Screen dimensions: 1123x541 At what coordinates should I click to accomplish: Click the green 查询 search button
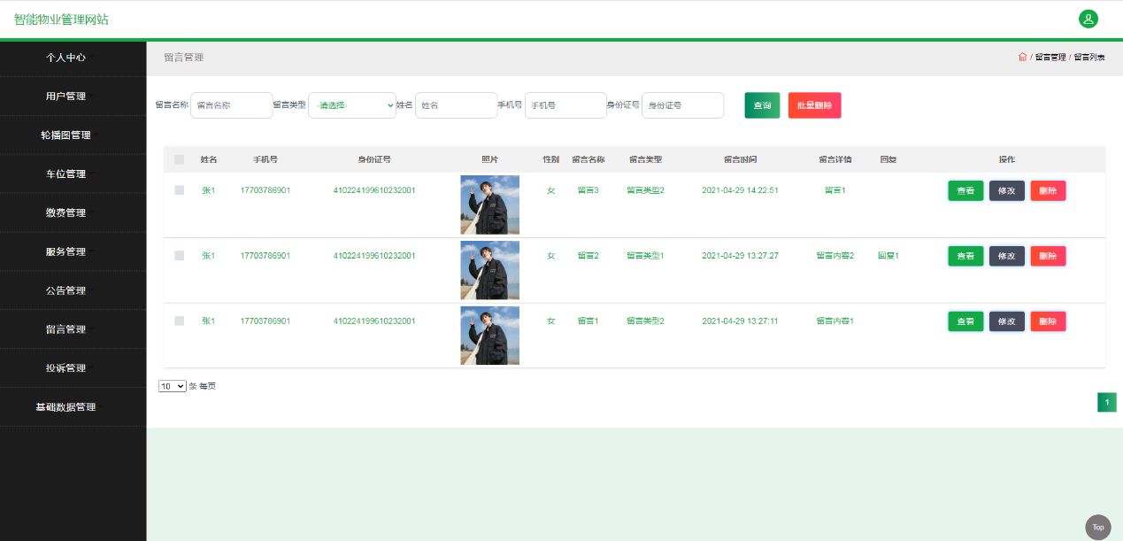762,105
